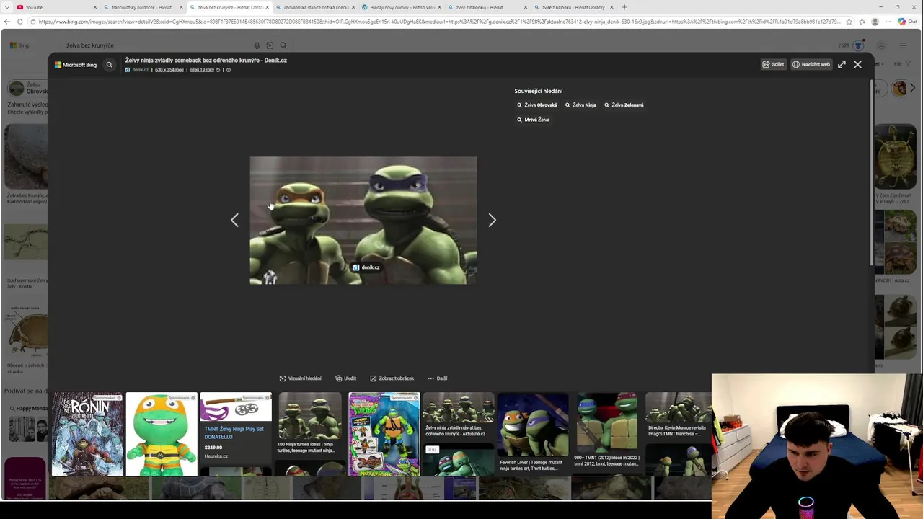The image size is (923, 519).
Task: Click the camera visual search icon in search box
Action: [x=270, y=45]
